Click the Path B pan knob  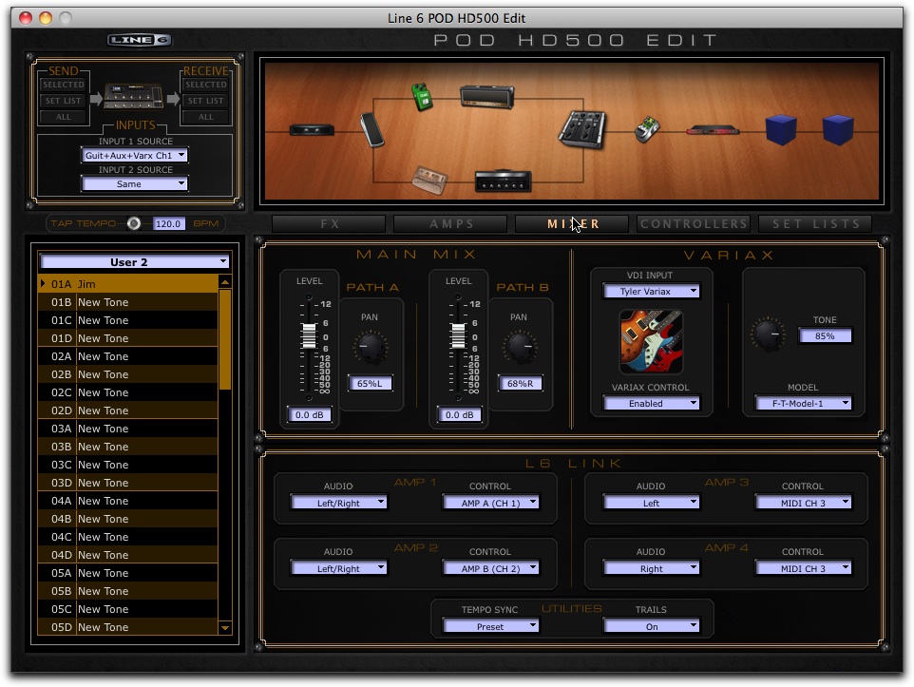point(520,347)
